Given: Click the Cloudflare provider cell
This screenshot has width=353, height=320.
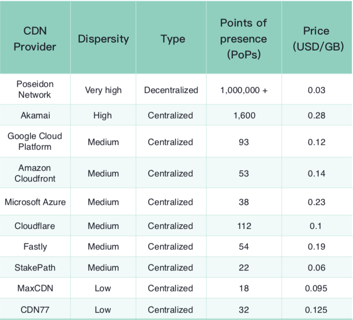Looking at the screenshot, I should 35,226.
